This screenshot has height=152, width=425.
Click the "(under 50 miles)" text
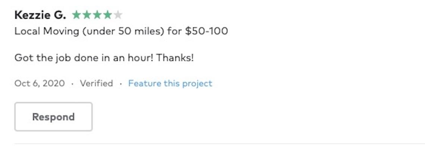click(x=123, y=31)
